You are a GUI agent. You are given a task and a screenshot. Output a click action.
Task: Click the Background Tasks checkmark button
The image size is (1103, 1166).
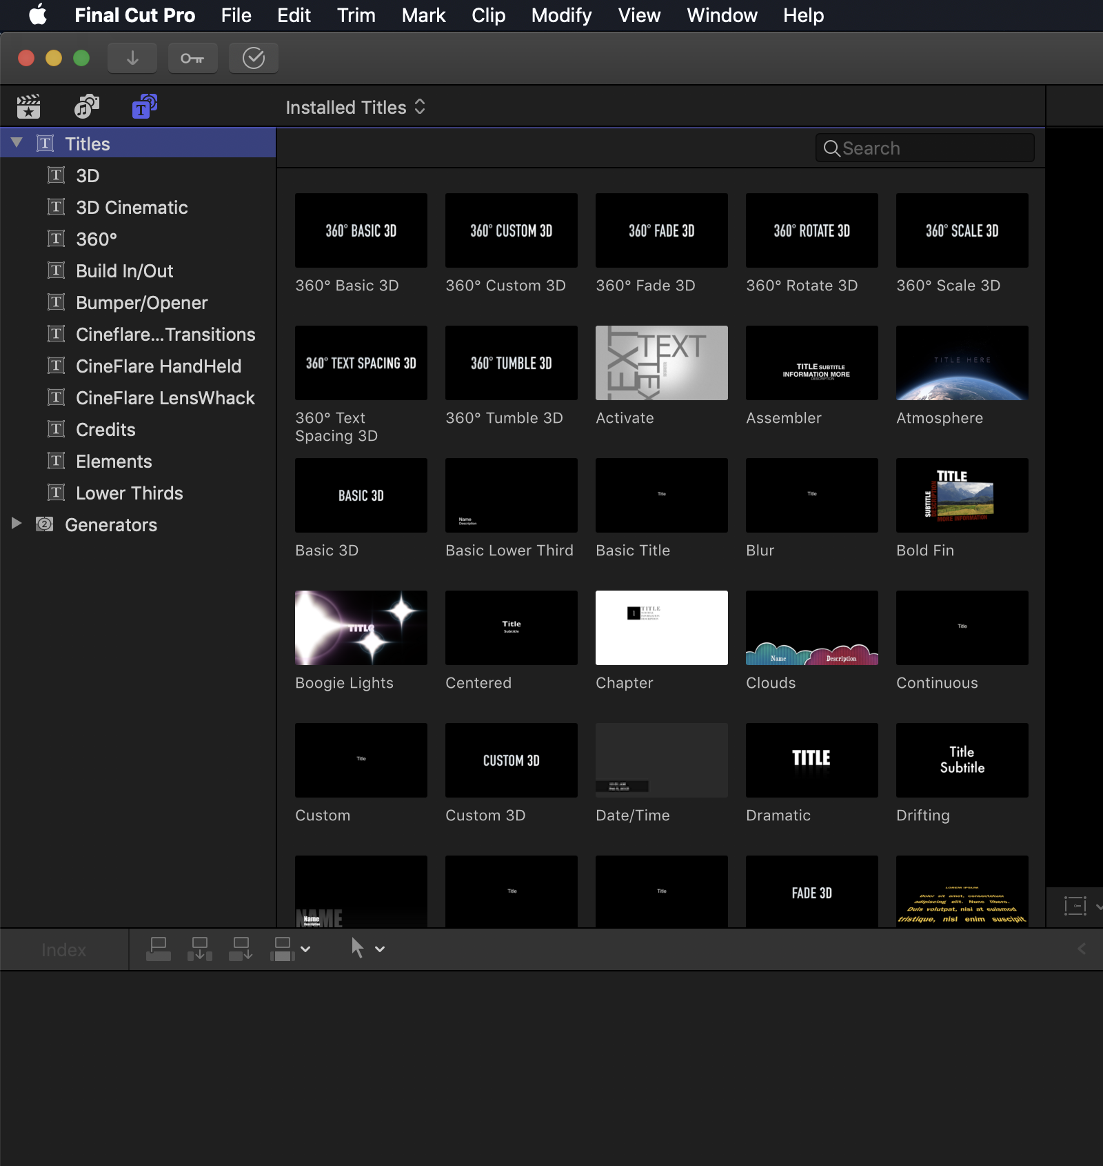254,59
